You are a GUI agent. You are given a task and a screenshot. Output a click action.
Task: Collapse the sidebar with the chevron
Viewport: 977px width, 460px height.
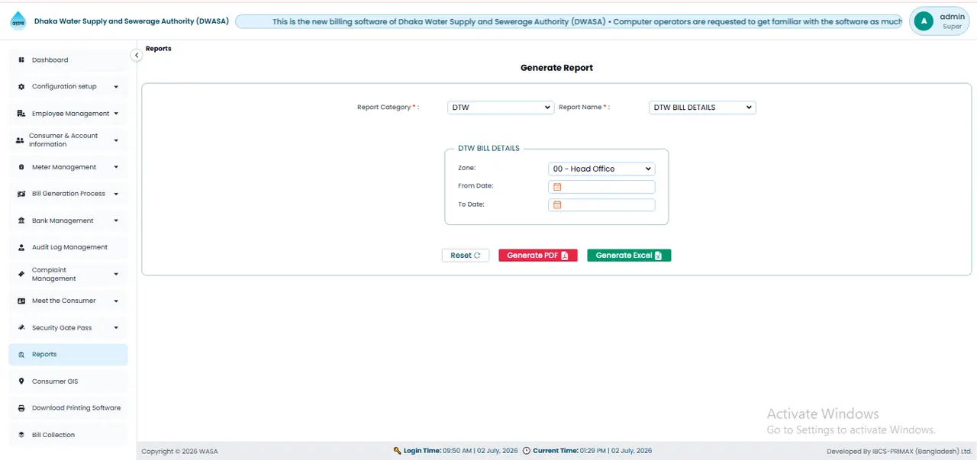(x=137, y=55)
